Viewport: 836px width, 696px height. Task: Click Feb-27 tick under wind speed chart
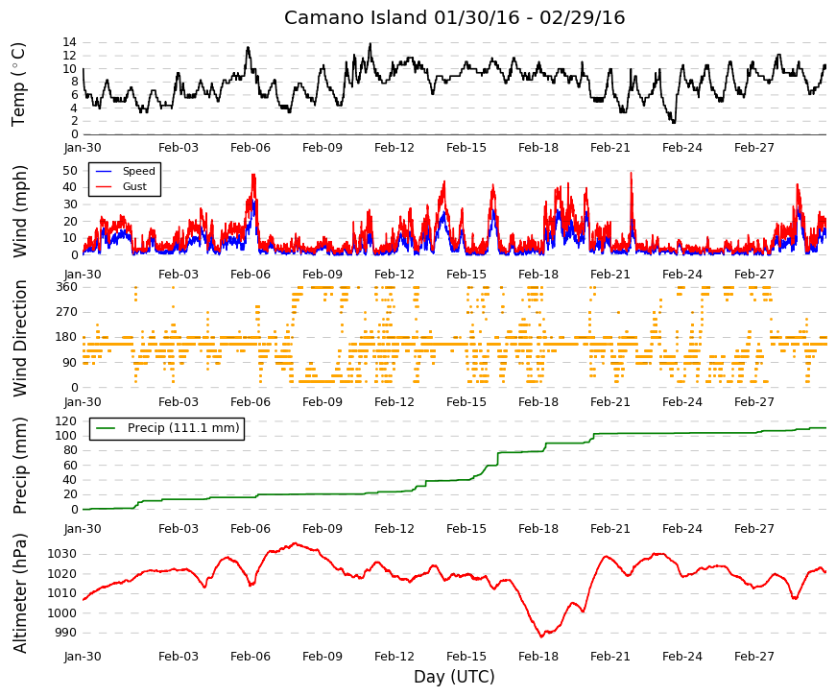[753, 275]
